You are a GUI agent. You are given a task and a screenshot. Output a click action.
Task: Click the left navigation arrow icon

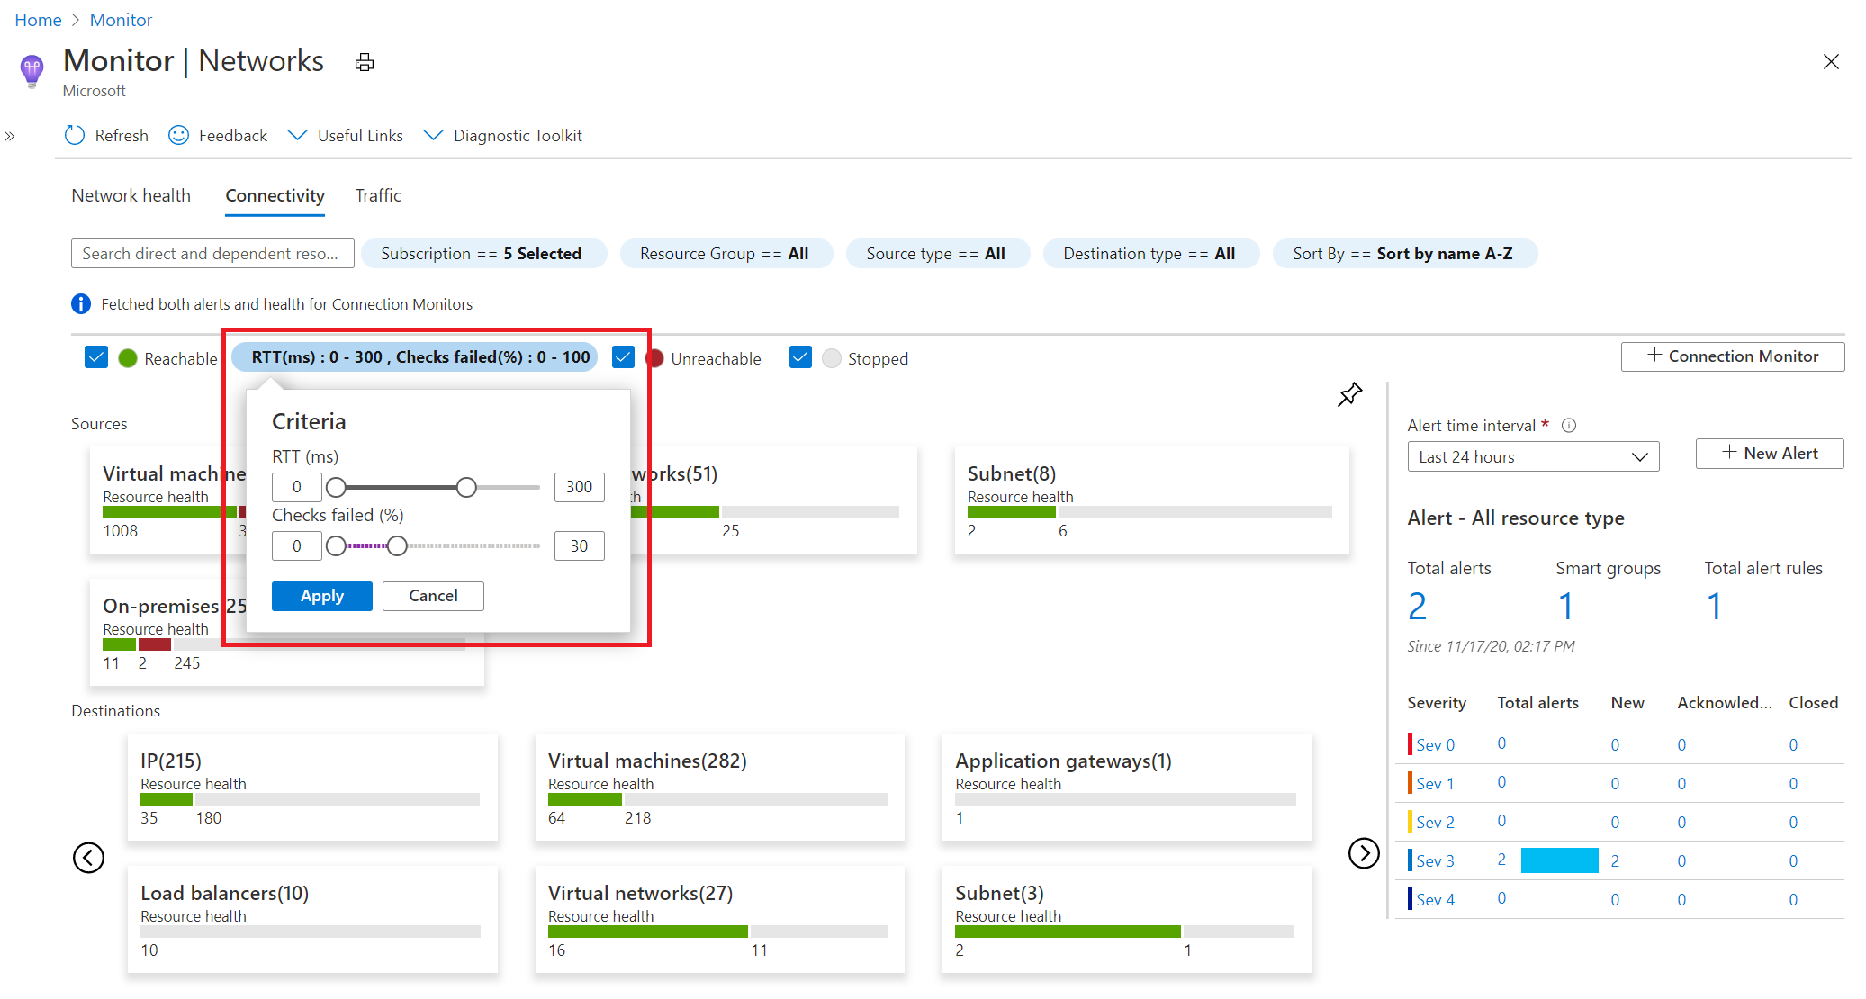coord(87,857)
